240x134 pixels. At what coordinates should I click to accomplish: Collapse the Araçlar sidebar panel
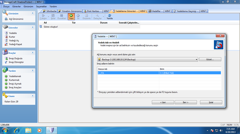tap(33, 53)
